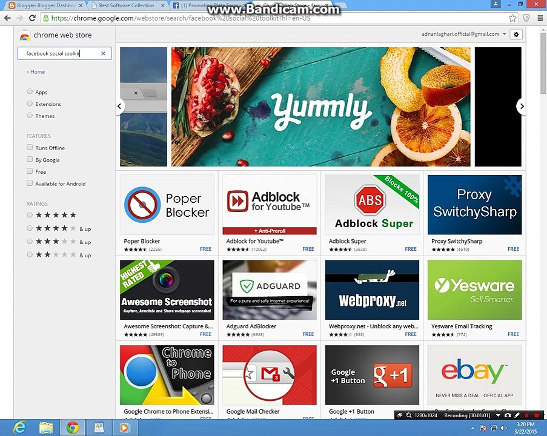Open the Yummly featured banner

(320, 107)
